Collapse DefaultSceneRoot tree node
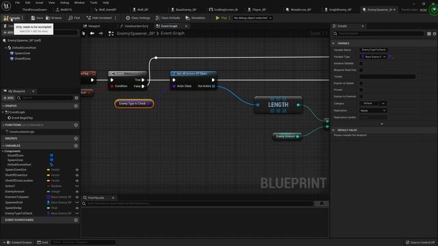The width and height of the screenshot is (438, 246). (x=6, y=48)
